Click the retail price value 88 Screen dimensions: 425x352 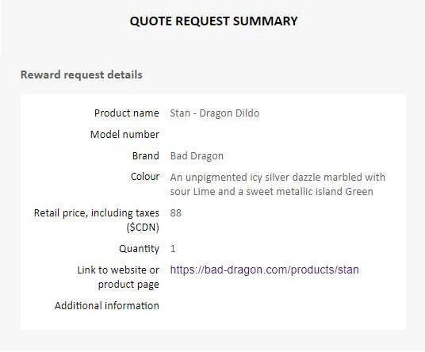click(x=176, y=213)
